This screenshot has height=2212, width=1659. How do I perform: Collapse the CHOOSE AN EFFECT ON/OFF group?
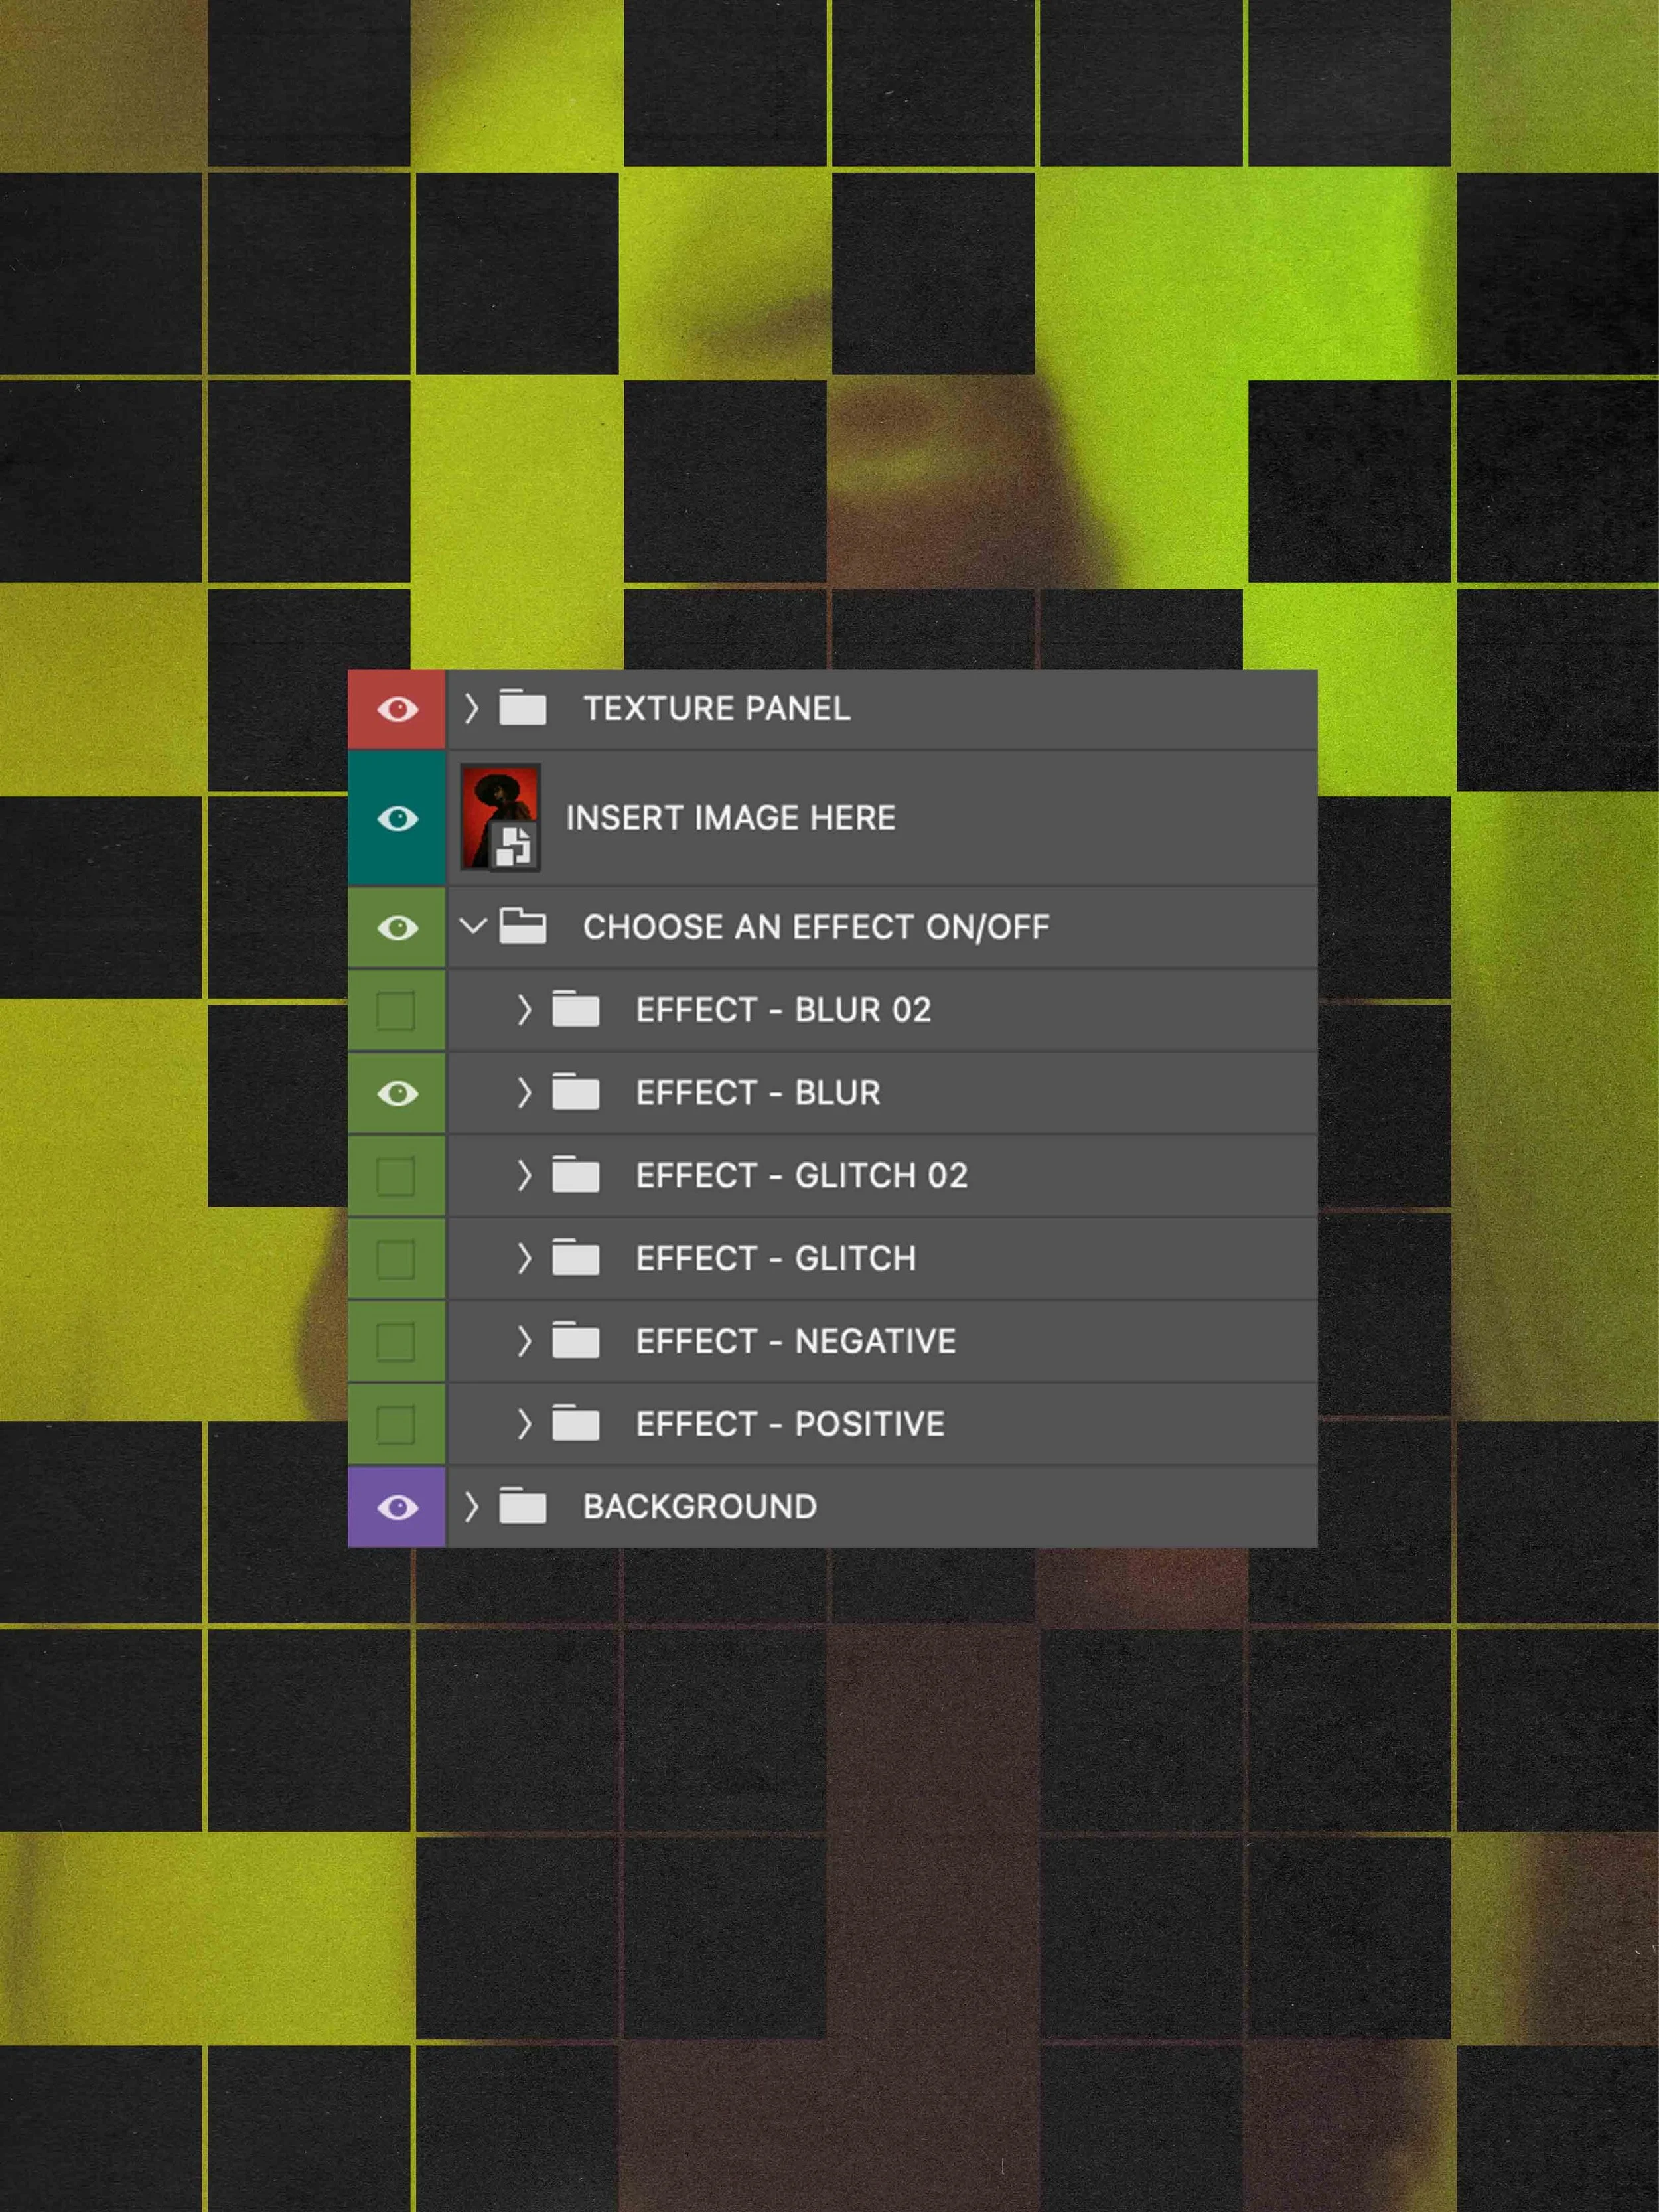473,926
